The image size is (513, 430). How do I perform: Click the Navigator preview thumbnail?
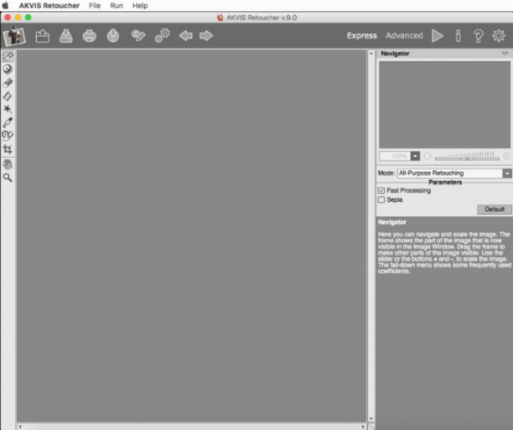(444, 105)
